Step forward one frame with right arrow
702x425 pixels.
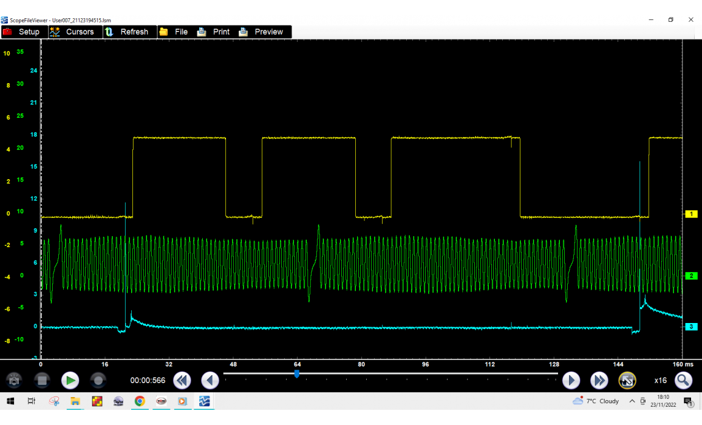(x=571, y=381)
